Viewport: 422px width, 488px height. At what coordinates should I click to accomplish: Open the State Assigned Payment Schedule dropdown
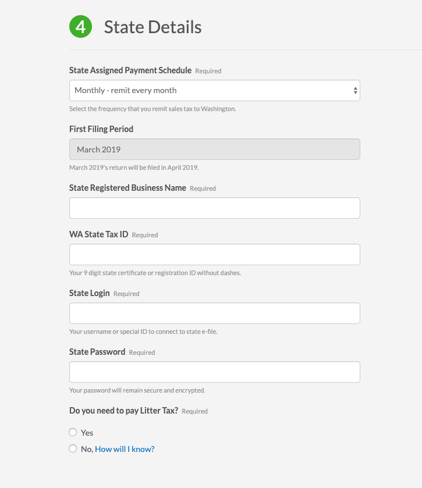pyautogui.click(x=215, y=91)
